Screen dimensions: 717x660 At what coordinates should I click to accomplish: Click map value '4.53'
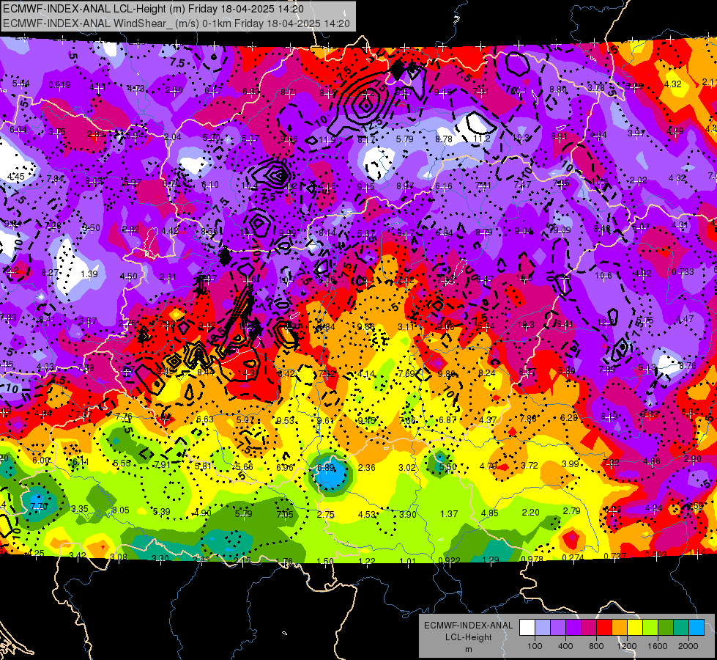[x=367, y=514]
